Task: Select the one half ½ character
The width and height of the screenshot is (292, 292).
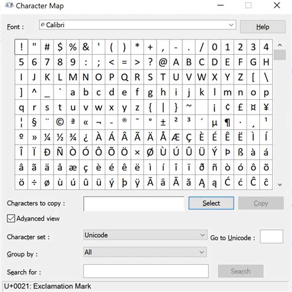Action: (60, 137)
